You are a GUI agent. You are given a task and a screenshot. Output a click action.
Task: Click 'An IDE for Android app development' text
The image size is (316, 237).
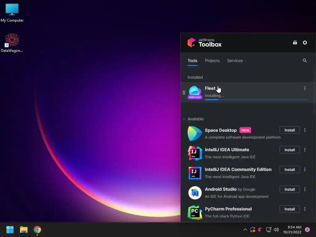coord(237,197)
